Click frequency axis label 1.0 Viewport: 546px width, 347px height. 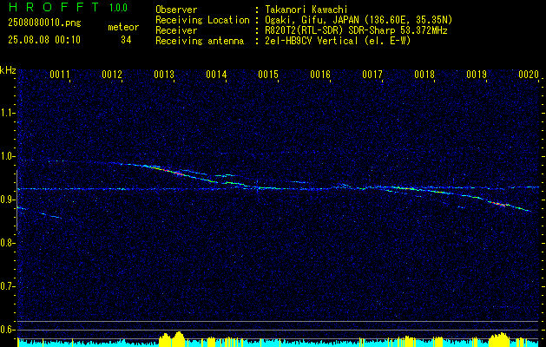pyautogui.click(x=7, y=156)
